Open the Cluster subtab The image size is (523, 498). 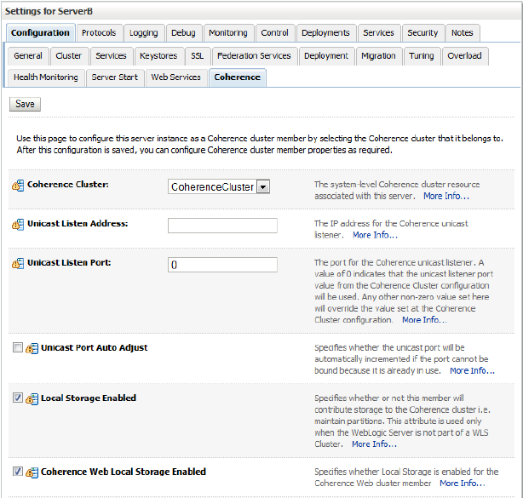coord(69,55)
